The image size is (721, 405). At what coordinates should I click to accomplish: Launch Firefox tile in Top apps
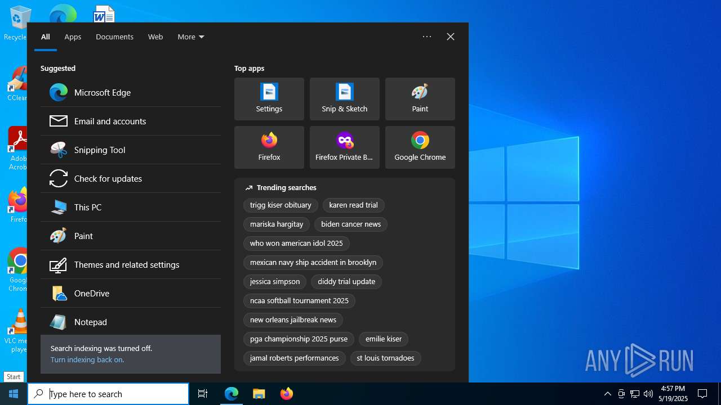coord(269,147)
